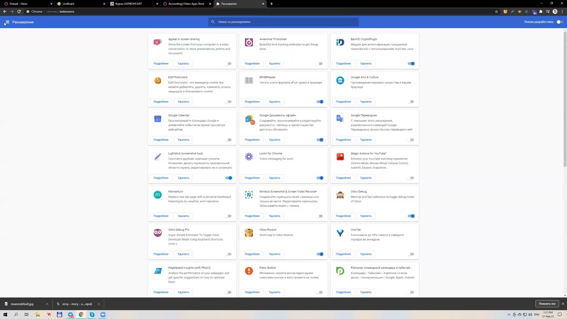Bookmark this page with the star icon

click(497, 12)
